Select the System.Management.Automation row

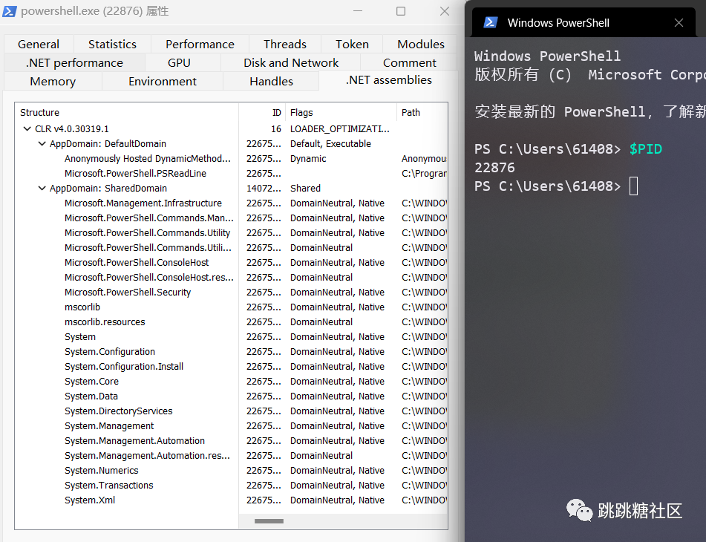coord(232,441)
